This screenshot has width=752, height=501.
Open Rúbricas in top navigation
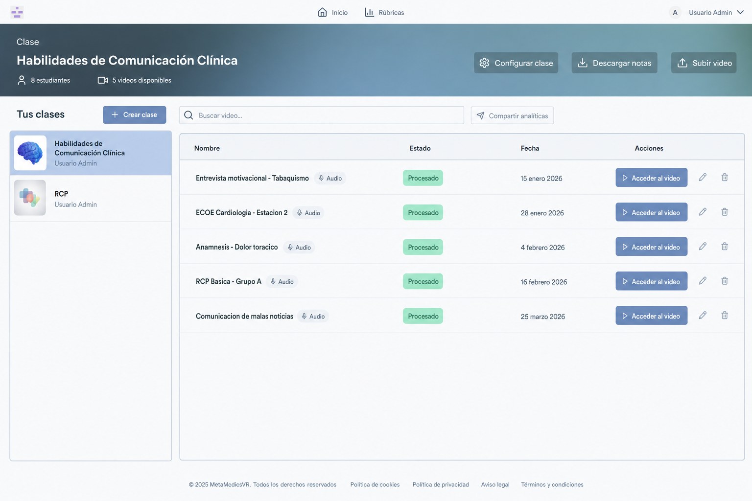pyautogui.click(x=384, y=12)
